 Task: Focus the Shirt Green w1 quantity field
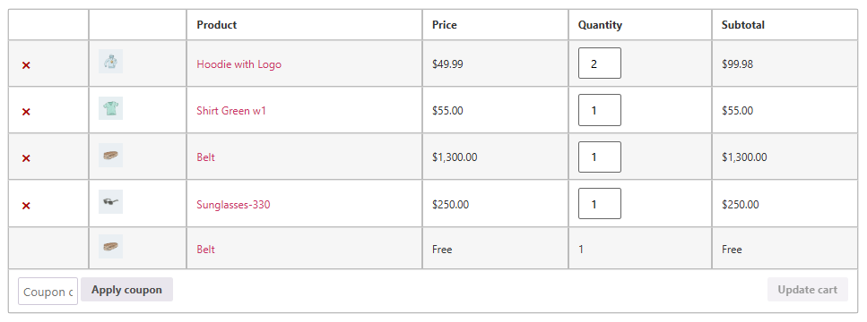[x=600, y=110]
